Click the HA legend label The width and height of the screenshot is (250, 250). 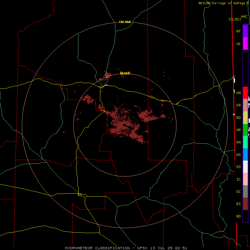click(238, 93)
